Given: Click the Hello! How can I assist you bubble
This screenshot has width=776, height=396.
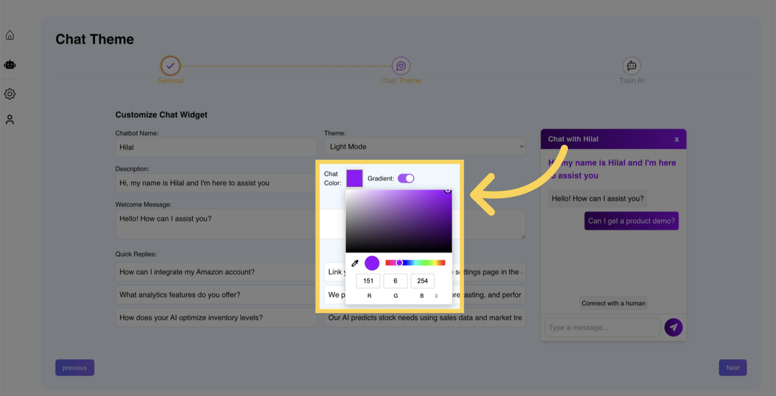Looking at the screenshot, I should (598, 199).
